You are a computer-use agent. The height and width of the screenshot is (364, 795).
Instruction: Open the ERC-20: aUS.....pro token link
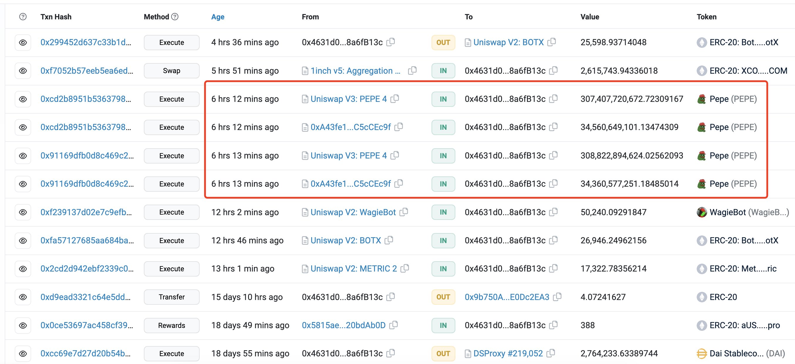tap(745, 325)
